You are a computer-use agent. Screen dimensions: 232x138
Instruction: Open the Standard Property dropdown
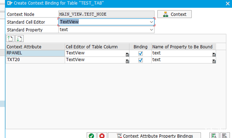tap(151, 30)
